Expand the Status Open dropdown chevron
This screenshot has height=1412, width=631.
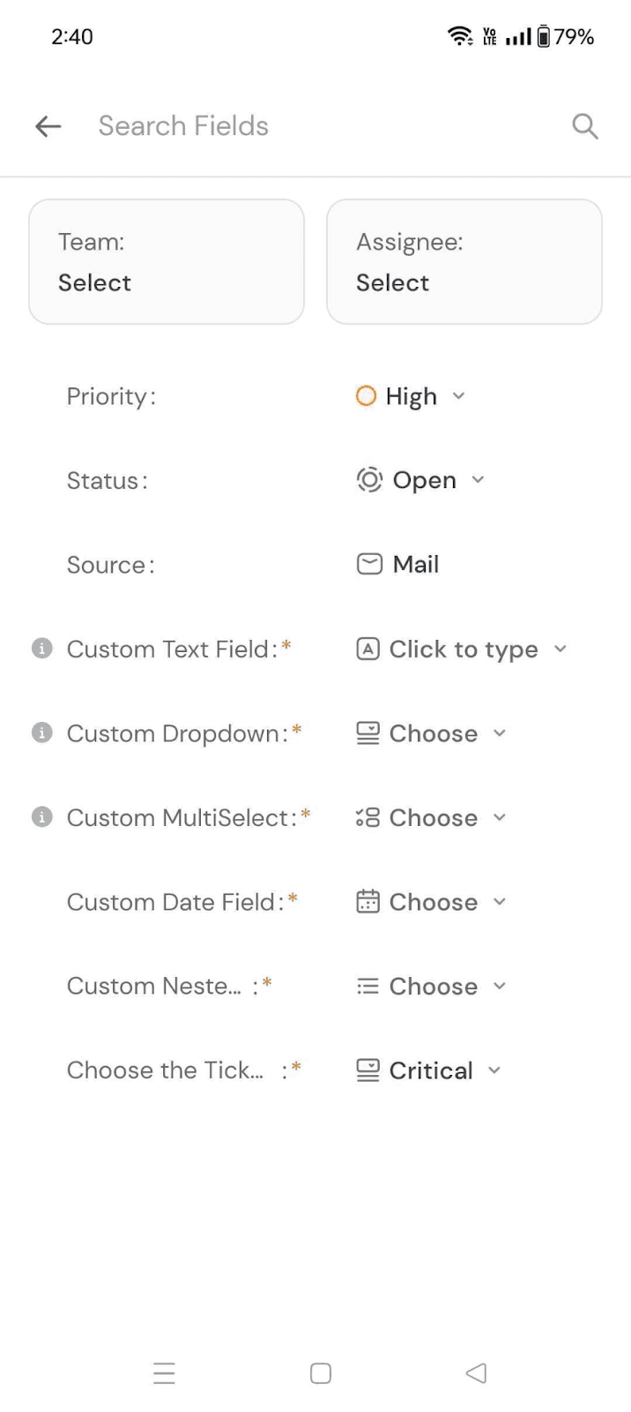478,479
